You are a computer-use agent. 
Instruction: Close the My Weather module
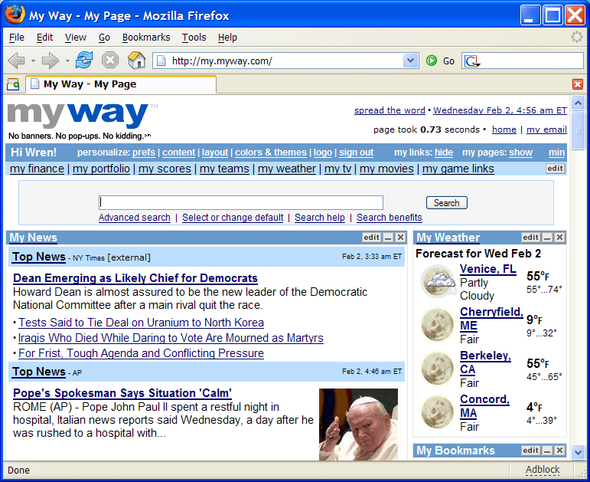(559, 238)
